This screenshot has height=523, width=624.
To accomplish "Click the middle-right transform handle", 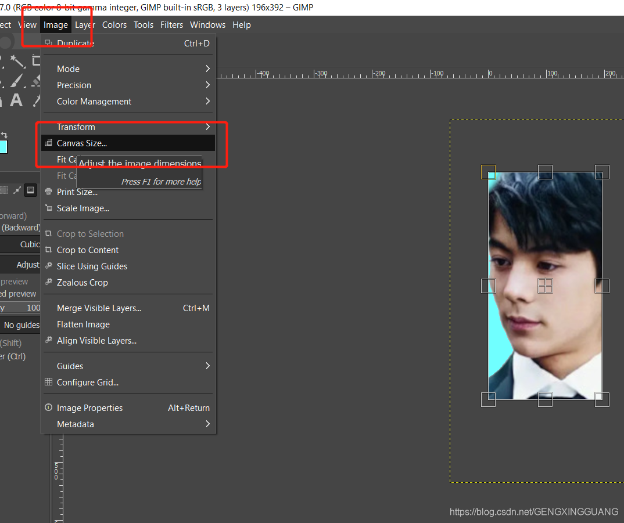I will [x=602, y=286].
